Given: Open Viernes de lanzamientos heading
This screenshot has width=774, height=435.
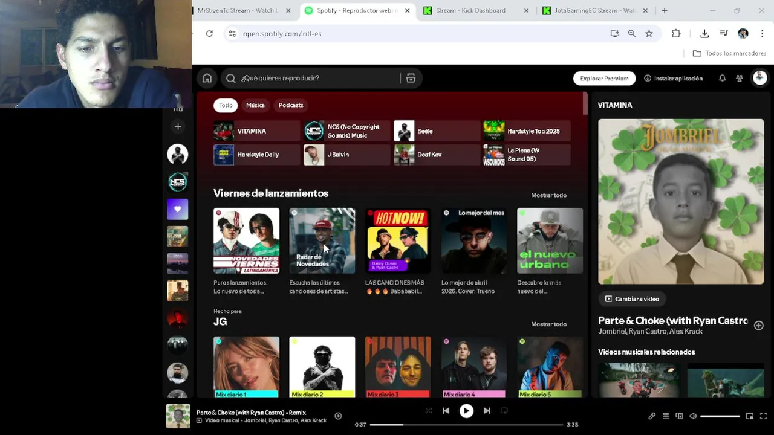Looking at the screenshot, I should pos(271,193).
